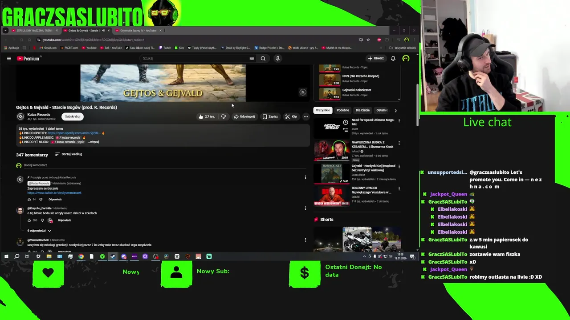The image size is (570, 320).
Task: Show next filter chips arrow
Action: pyautogui.click(x=395, y=110)
